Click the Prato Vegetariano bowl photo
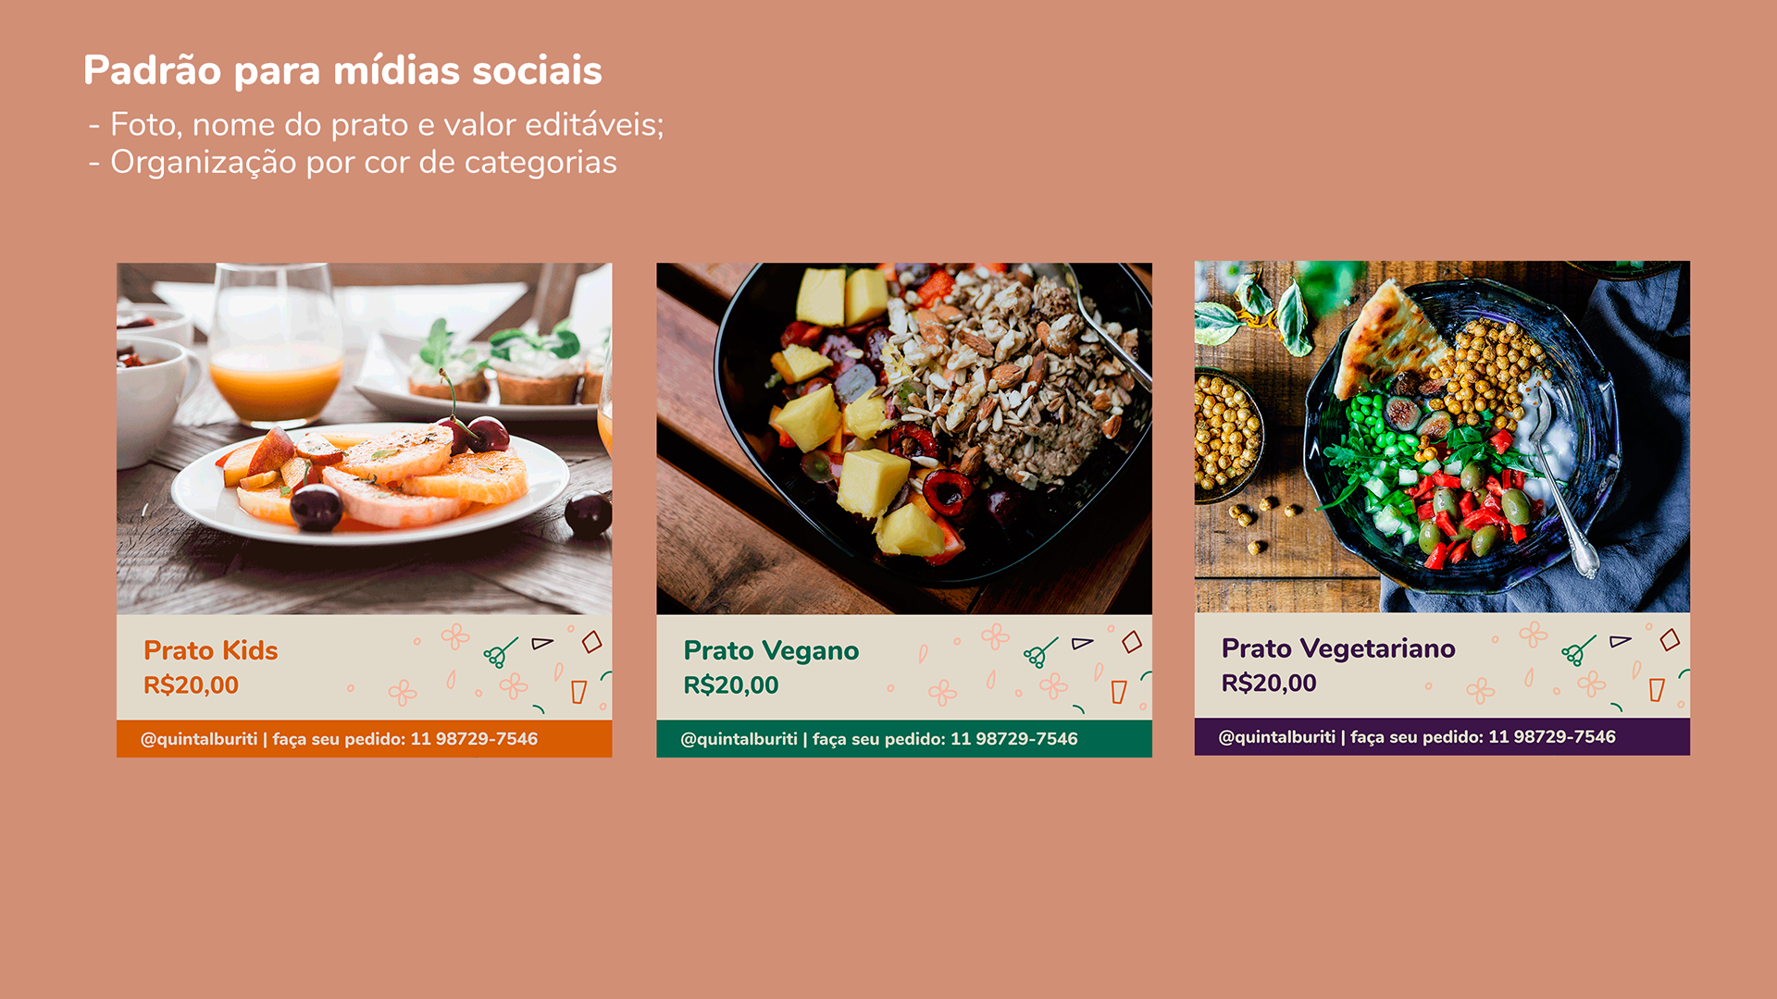Image resolution: width=1777 pixels, height=999 pixels. point(1442,437)
